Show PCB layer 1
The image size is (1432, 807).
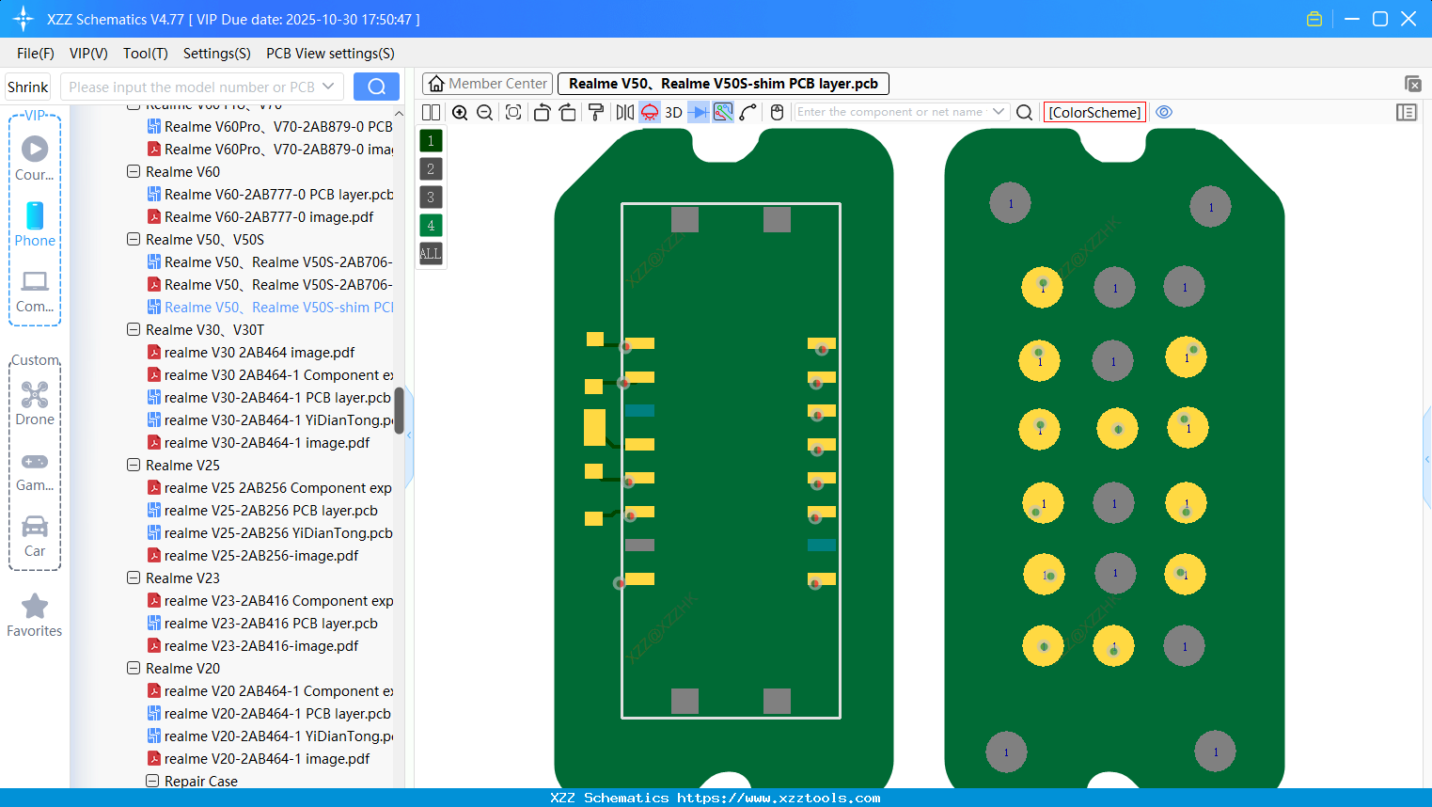coord(431,141)
